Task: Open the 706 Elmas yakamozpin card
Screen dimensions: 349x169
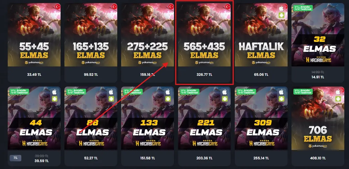Action: [x=318, y=126]
